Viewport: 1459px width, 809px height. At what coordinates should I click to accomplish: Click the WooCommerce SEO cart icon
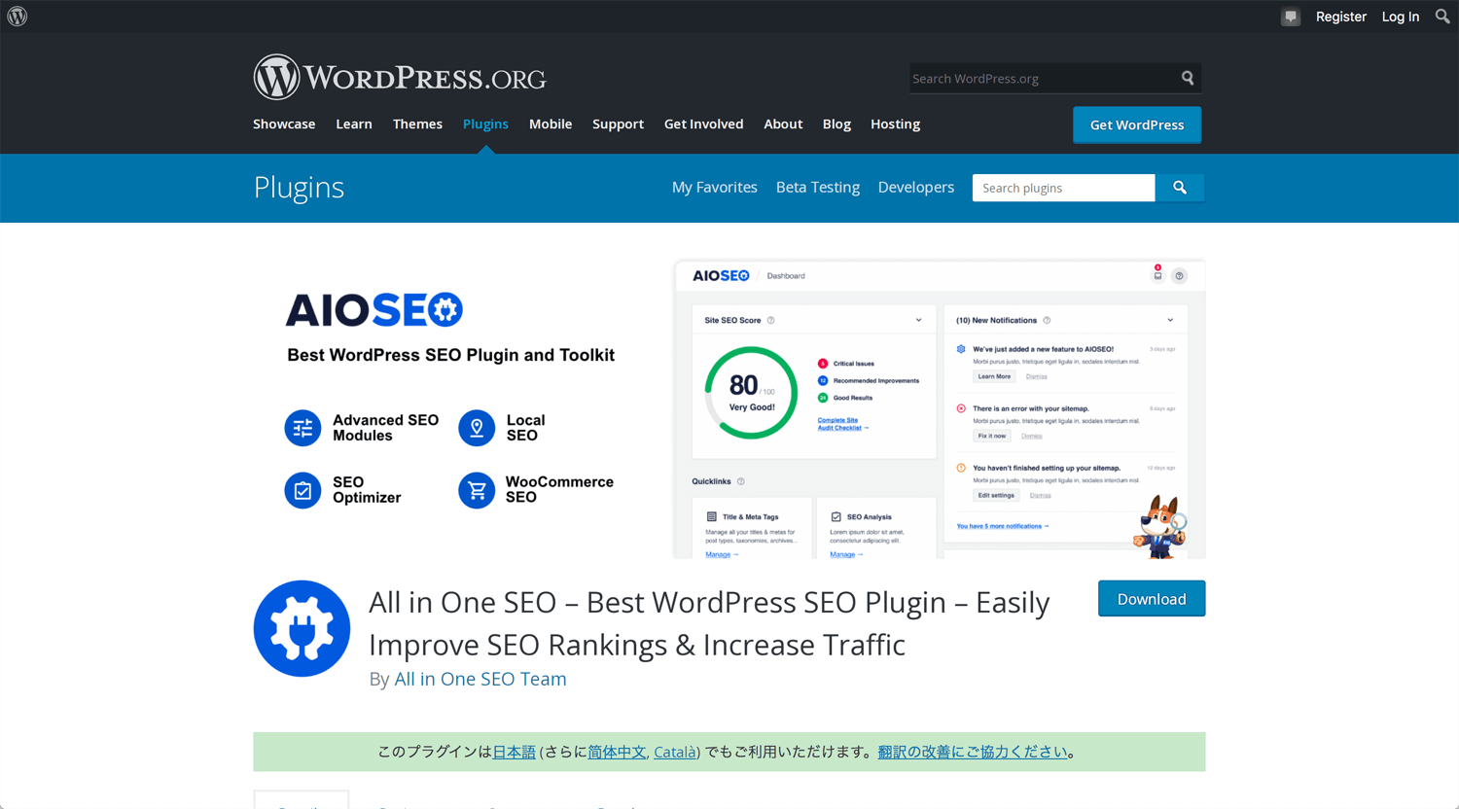(477, 490)
